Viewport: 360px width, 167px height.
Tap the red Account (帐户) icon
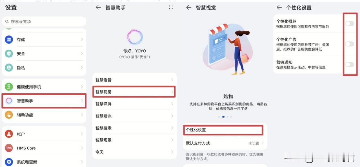(x=9, y=134)
